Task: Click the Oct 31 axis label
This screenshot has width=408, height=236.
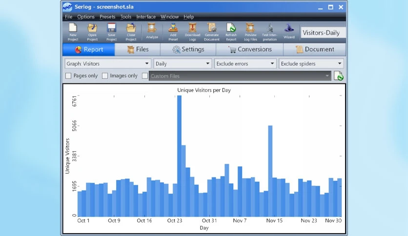Action: point(209,220)
